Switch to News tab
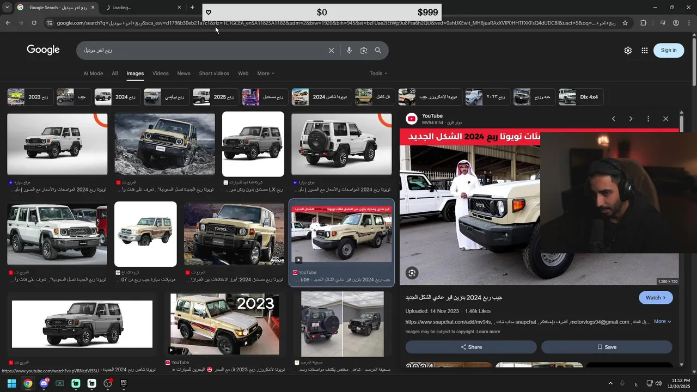The height and width of the screenshot is (392, 697). [x=184, y=73]
